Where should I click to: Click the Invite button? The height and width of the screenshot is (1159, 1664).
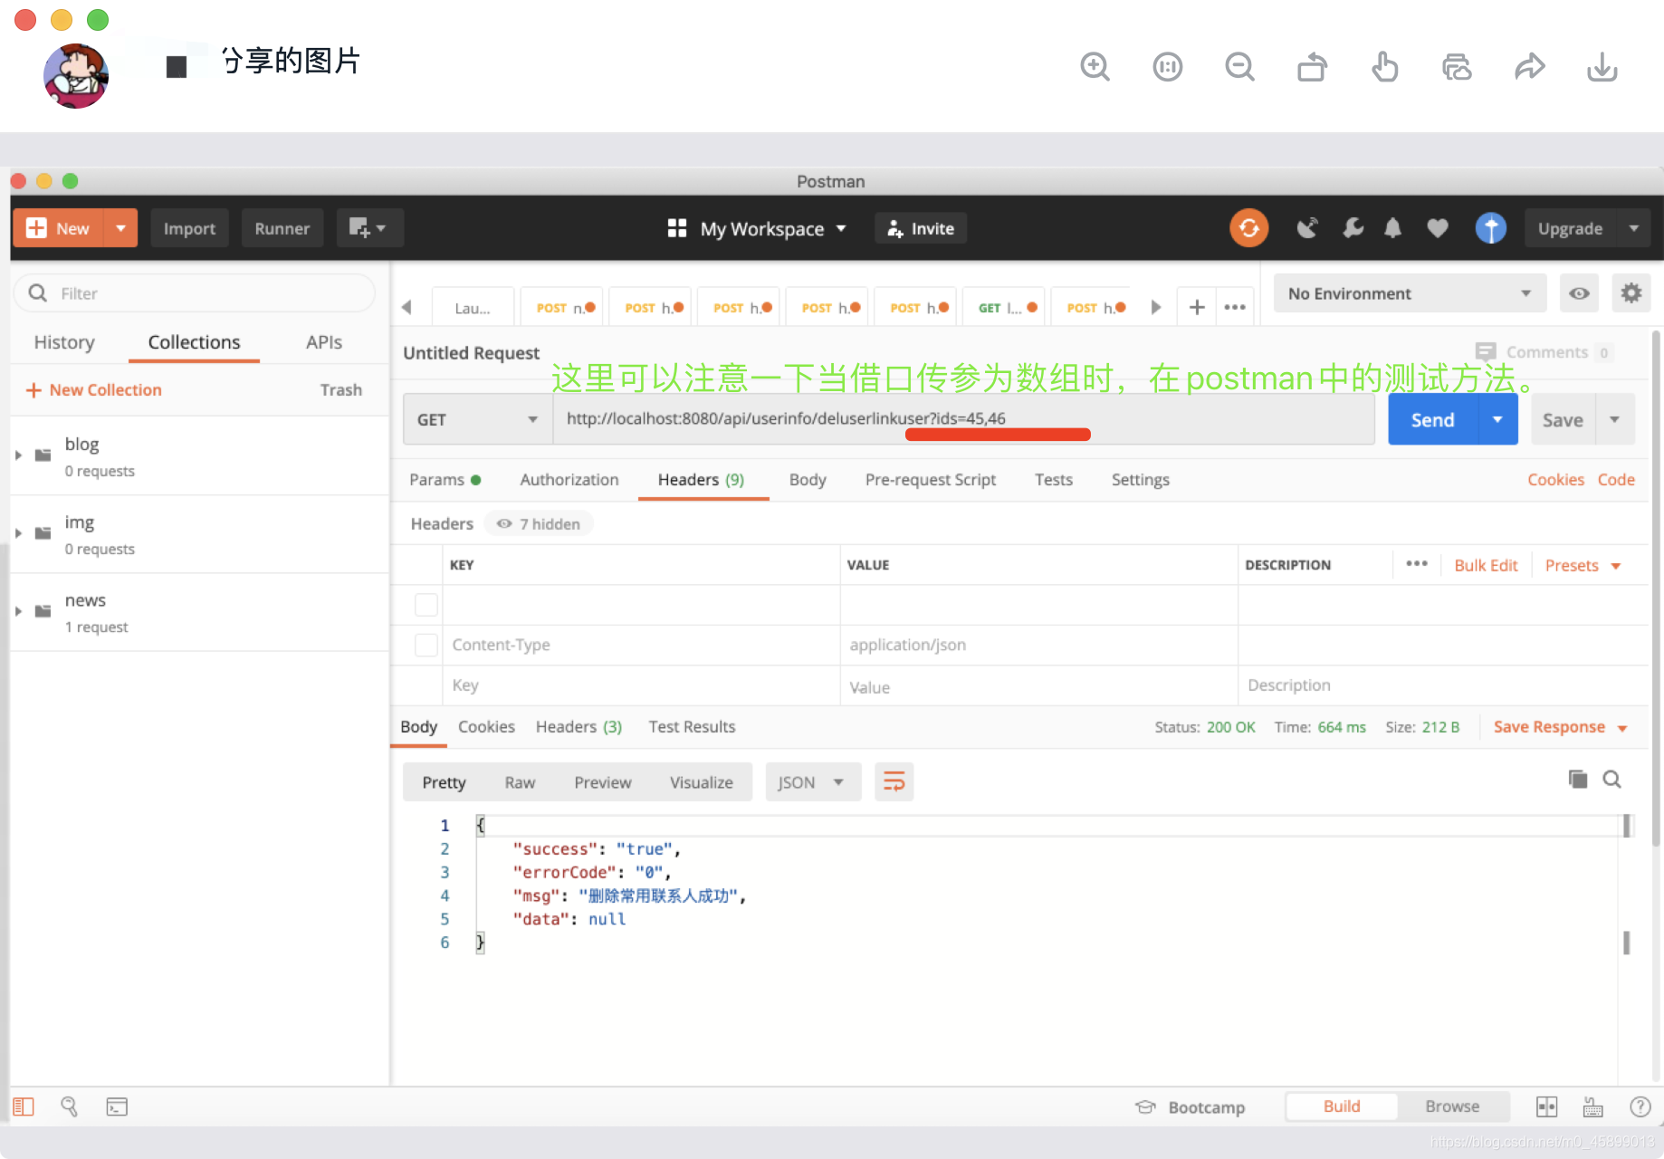point(920,228)
